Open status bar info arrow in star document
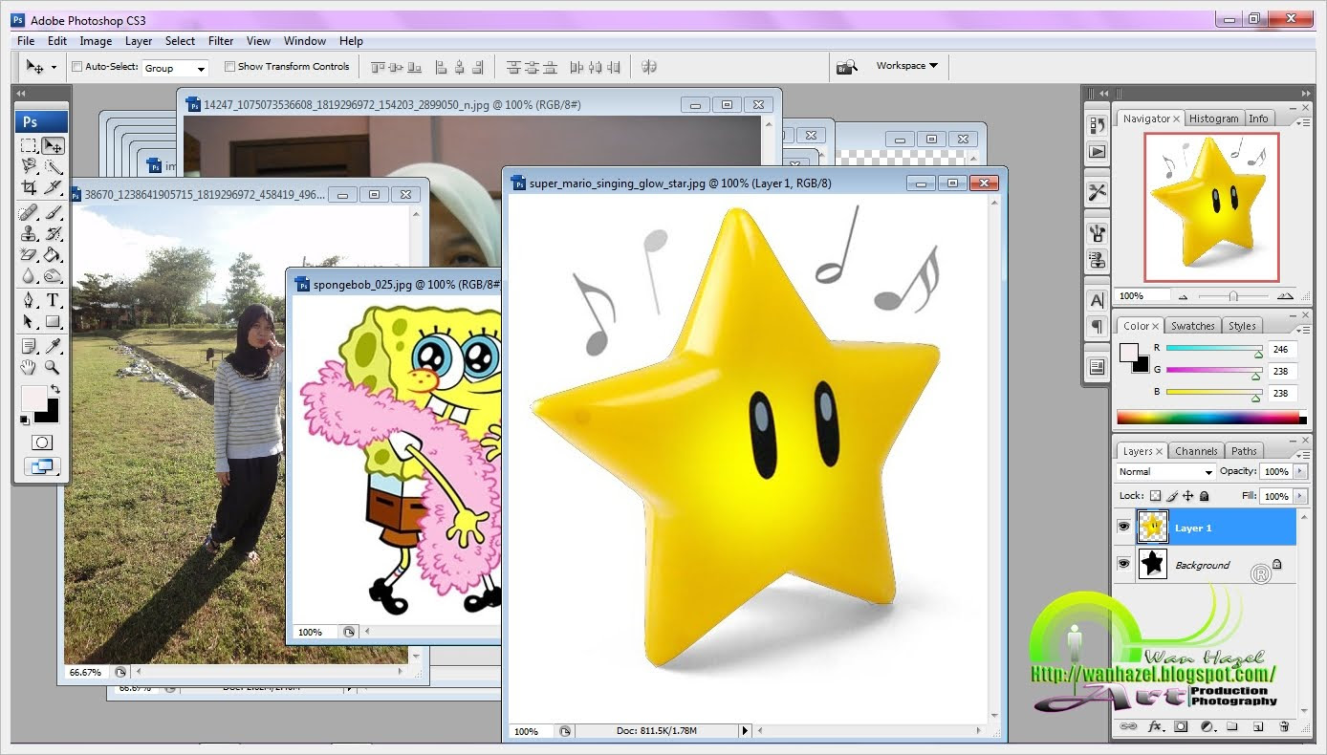 [x=746, y=731]
